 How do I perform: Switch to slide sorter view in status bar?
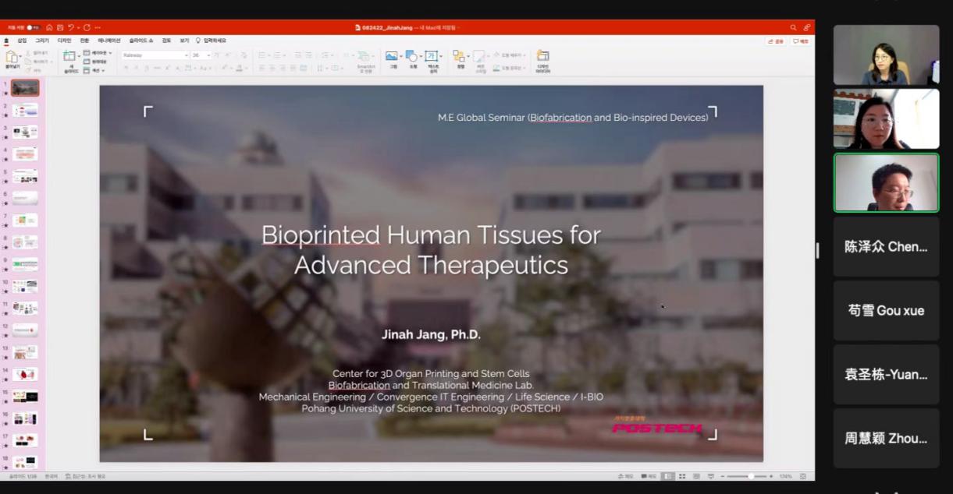682,476
